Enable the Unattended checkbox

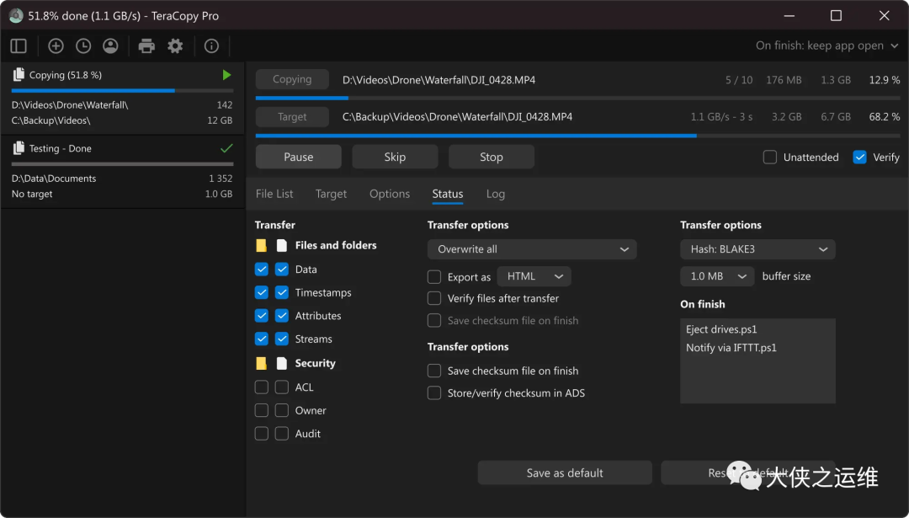(770, 158)
